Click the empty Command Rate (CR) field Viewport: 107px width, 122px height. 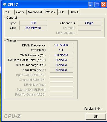coord(61,79)
